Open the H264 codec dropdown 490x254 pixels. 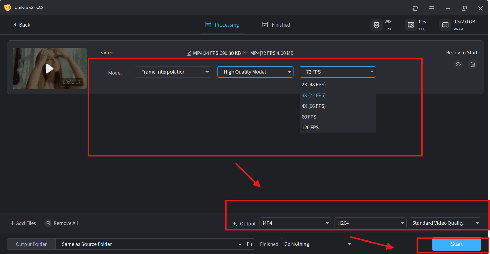(370, 223)
